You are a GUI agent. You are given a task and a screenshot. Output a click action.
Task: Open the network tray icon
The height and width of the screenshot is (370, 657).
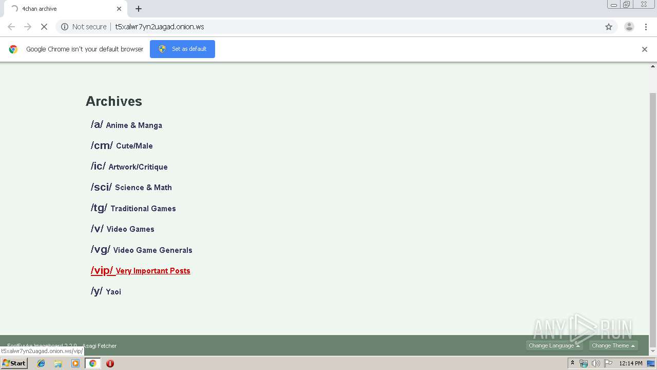(584, 363)
